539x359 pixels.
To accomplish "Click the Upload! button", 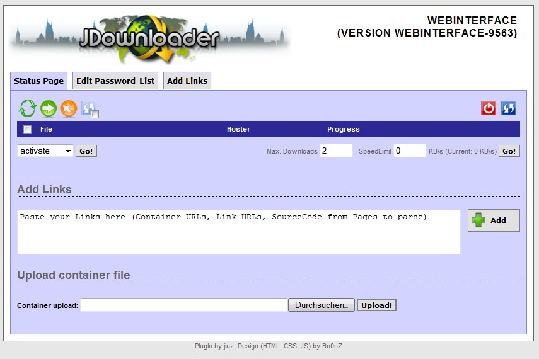I will coord(376,305).
